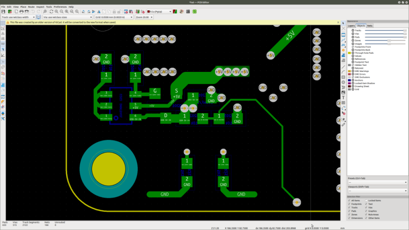The height and width of the screenshot is (230, 409).
Task: Uncheck Footprints in the Selection Filter
Action: tap(349, 204)
